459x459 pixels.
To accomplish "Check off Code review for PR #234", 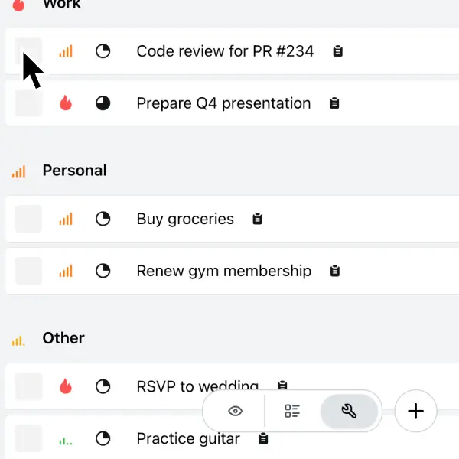I will tap(28, 52).
